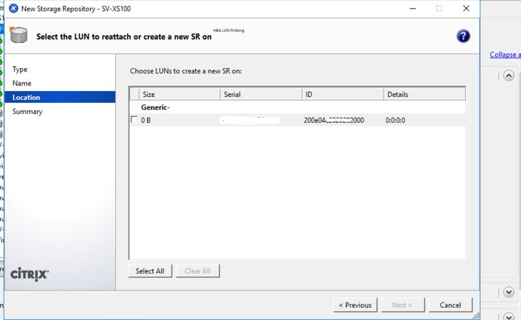Click the Details column header
The height and width of the screenshot is (320, 521).
tap(425, 94)
